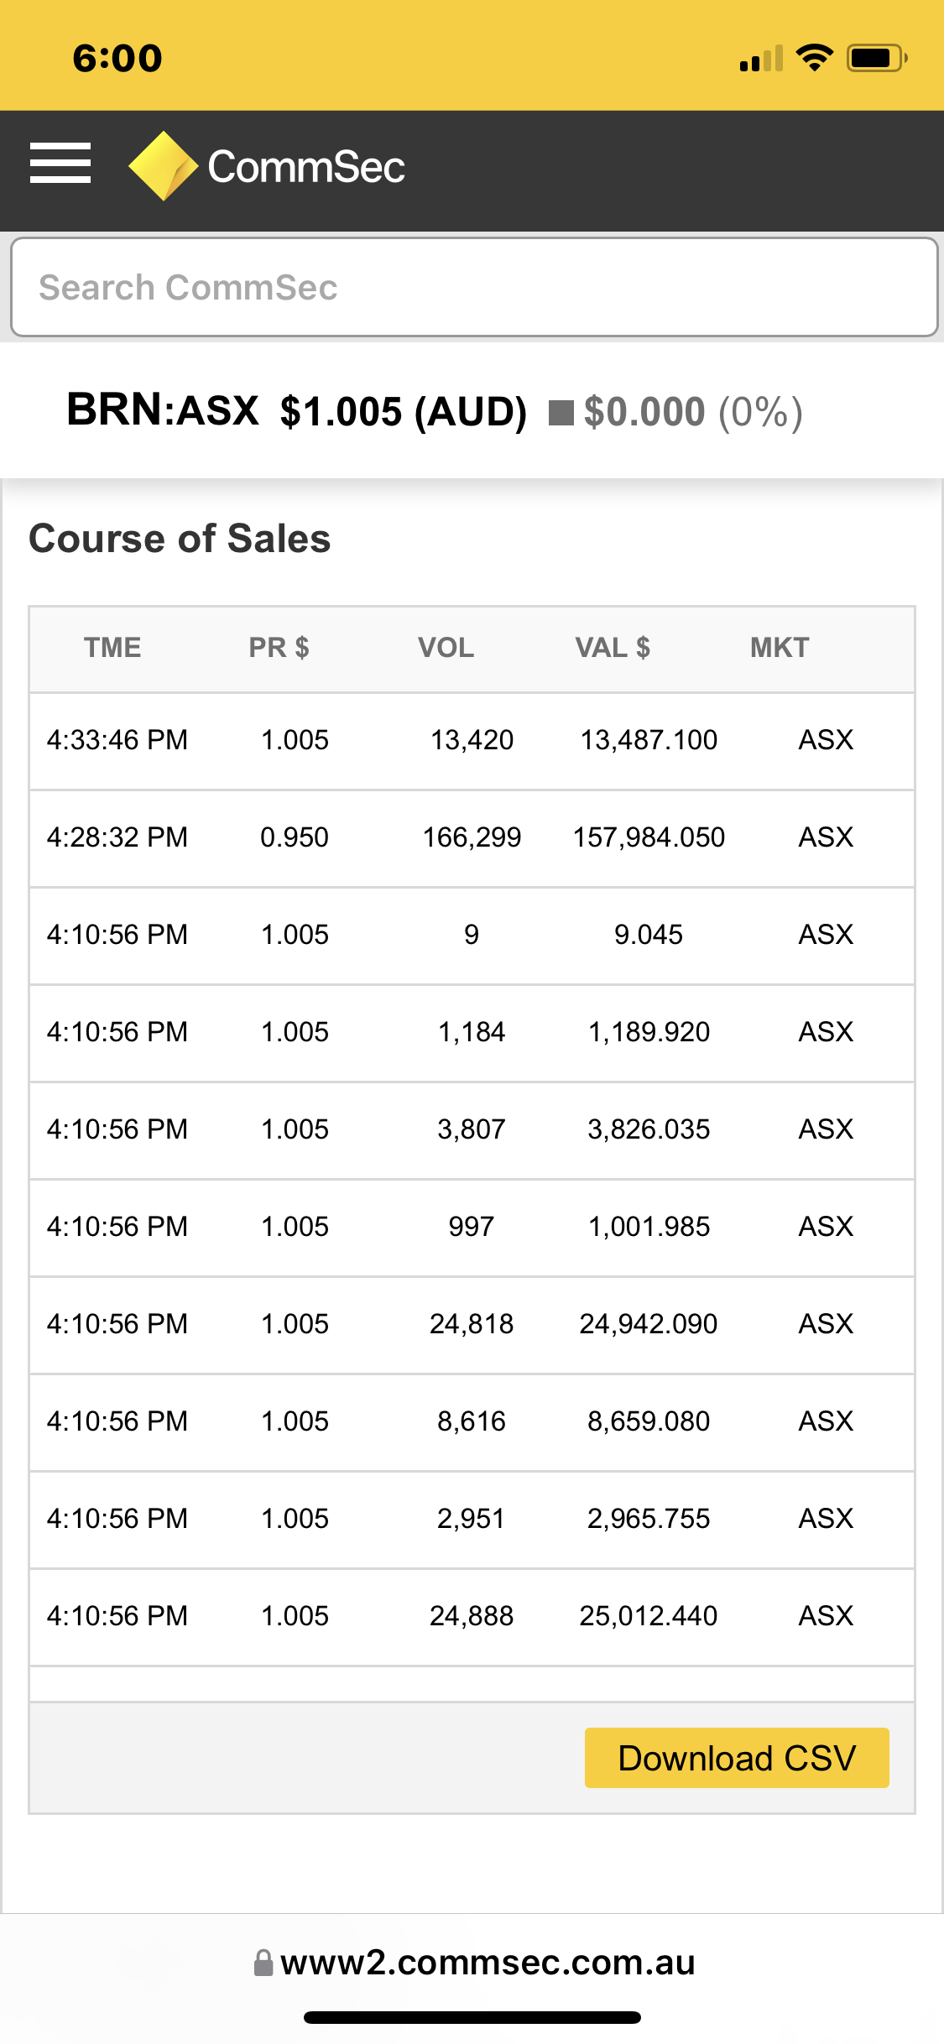944x2044 pixels.
Task: Tap the grey no-change square indicator
Action: coord(561,413)
